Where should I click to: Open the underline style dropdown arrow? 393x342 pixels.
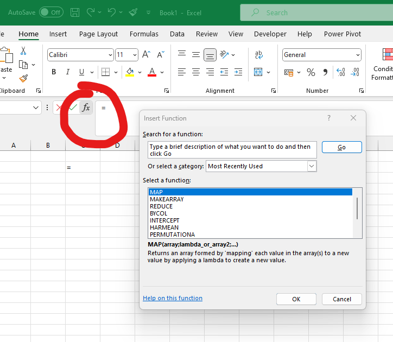pyautogui.click(x=92, y=72)
